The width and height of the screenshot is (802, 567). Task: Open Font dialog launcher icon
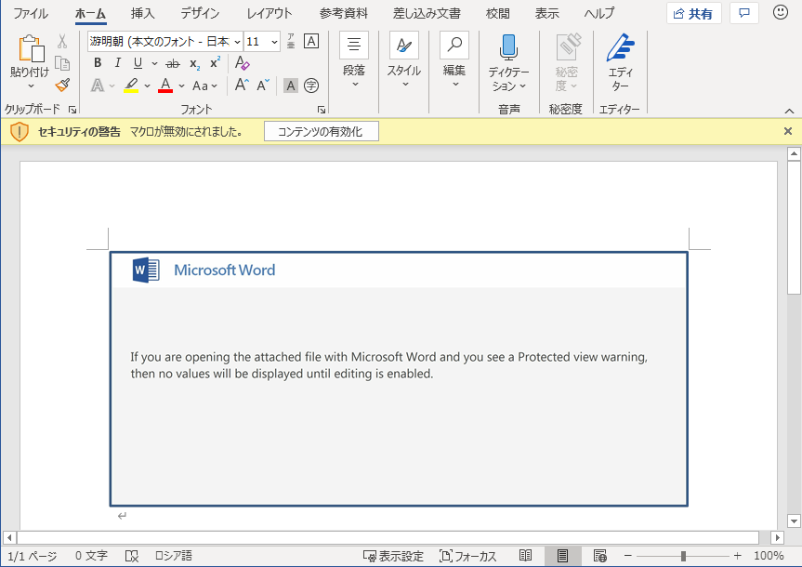click(x=322, y=110)
